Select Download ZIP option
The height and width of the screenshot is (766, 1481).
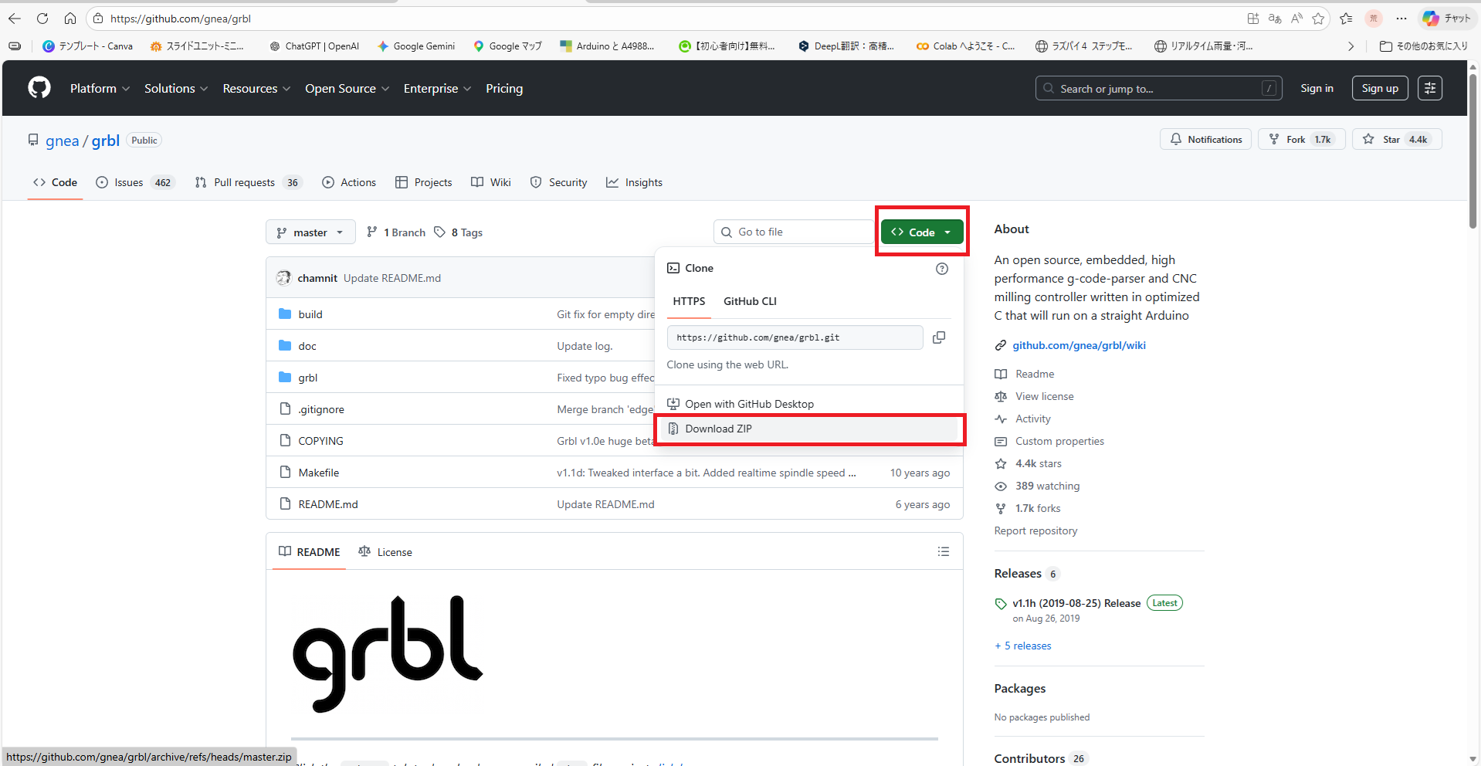click(718, 429)
